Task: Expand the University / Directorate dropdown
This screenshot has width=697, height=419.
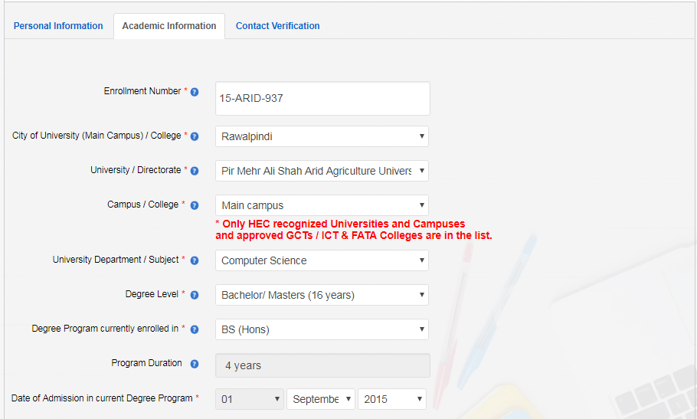Action: pos(322,171)
